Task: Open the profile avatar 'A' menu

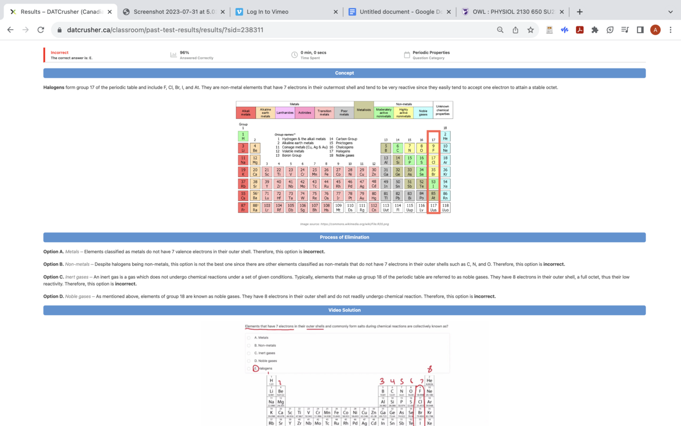Action: tap(655, 30)
